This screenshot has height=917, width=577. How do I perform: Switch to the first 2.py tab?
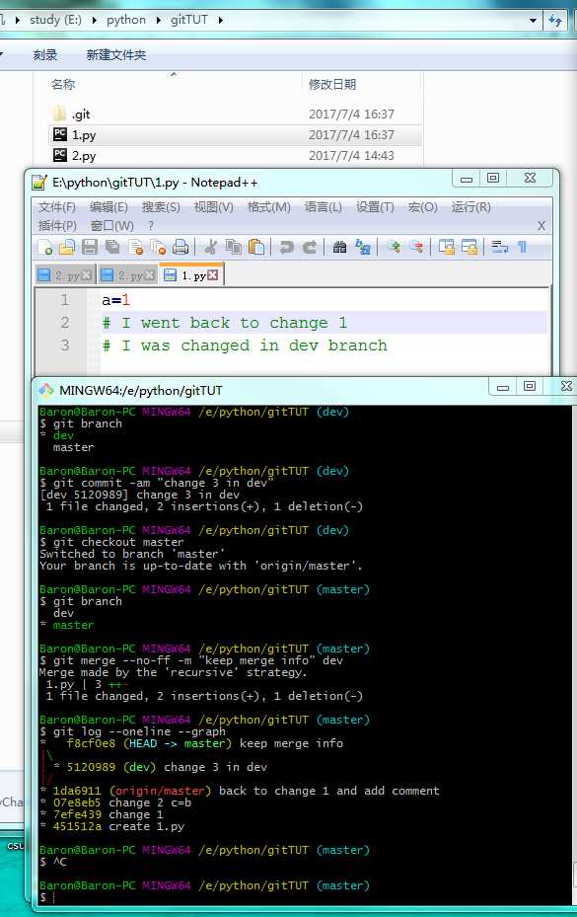point(64,274)
